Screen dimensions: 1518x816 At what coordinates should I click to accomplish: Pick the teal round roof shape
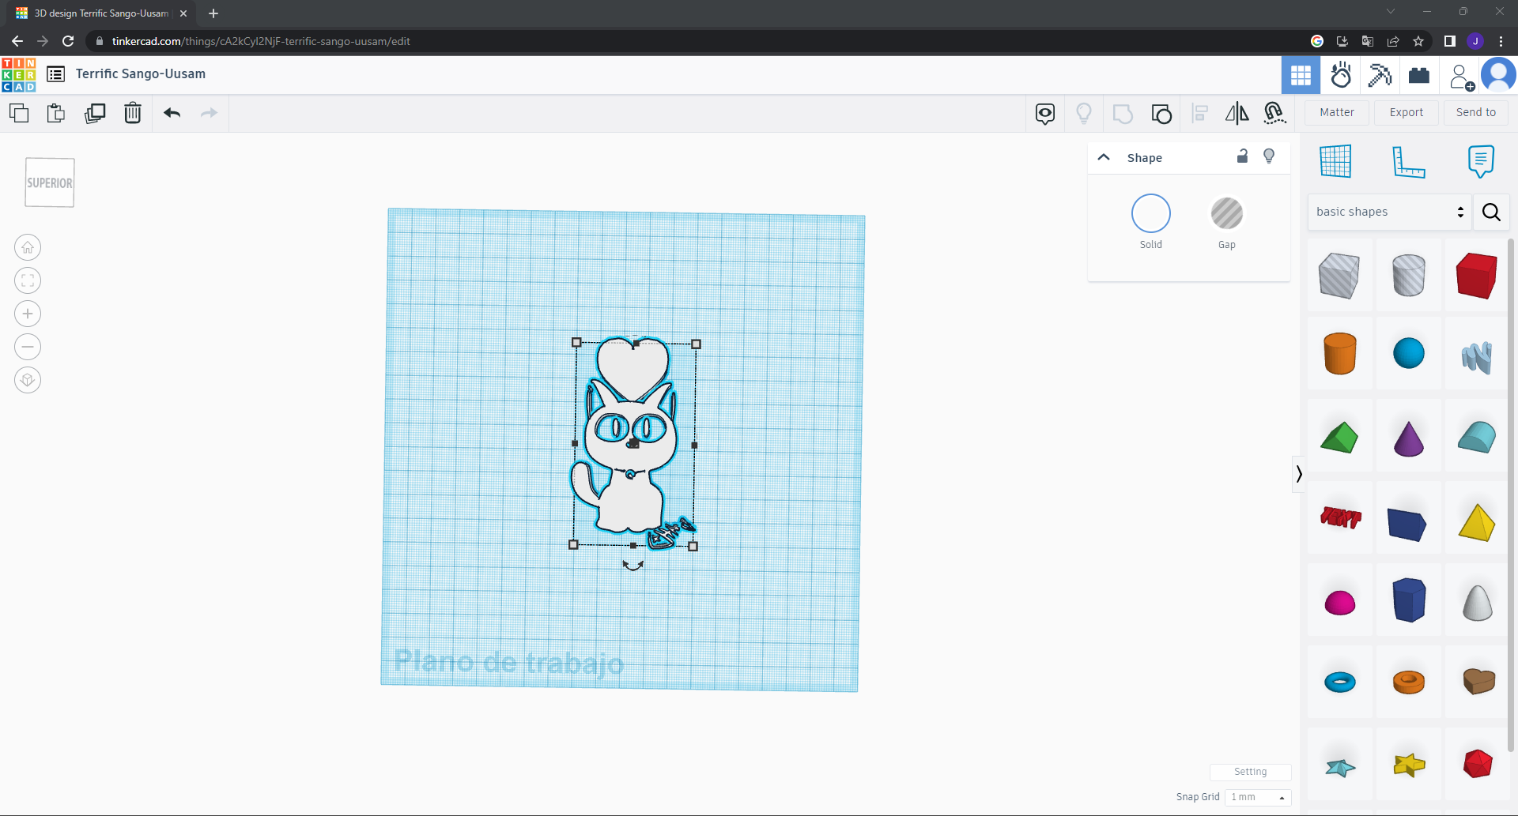[1477, 438]
